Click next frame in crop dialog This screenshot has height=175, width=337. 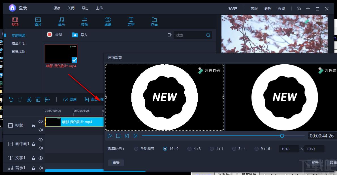click(x=135, y=136)
